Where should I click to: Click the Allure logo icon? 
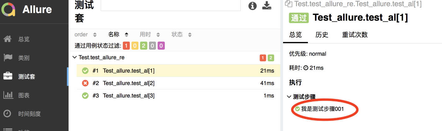(8, 9)
